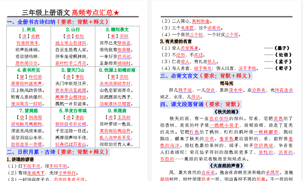Image resolution: width=303 pixels, height=181 pixels.
Task: Click the poem title 1.所见
Action: tap(28, 29)
